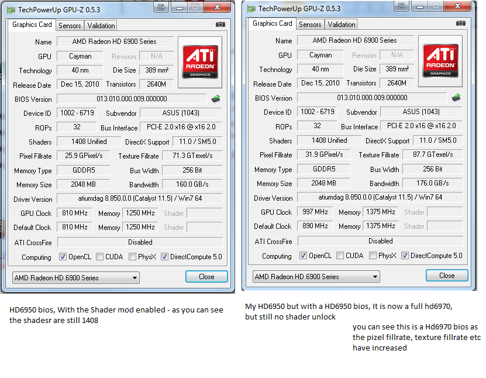Minimize the right GPU-Z window
Screen dimensions: 486x378
click(420, 6)
